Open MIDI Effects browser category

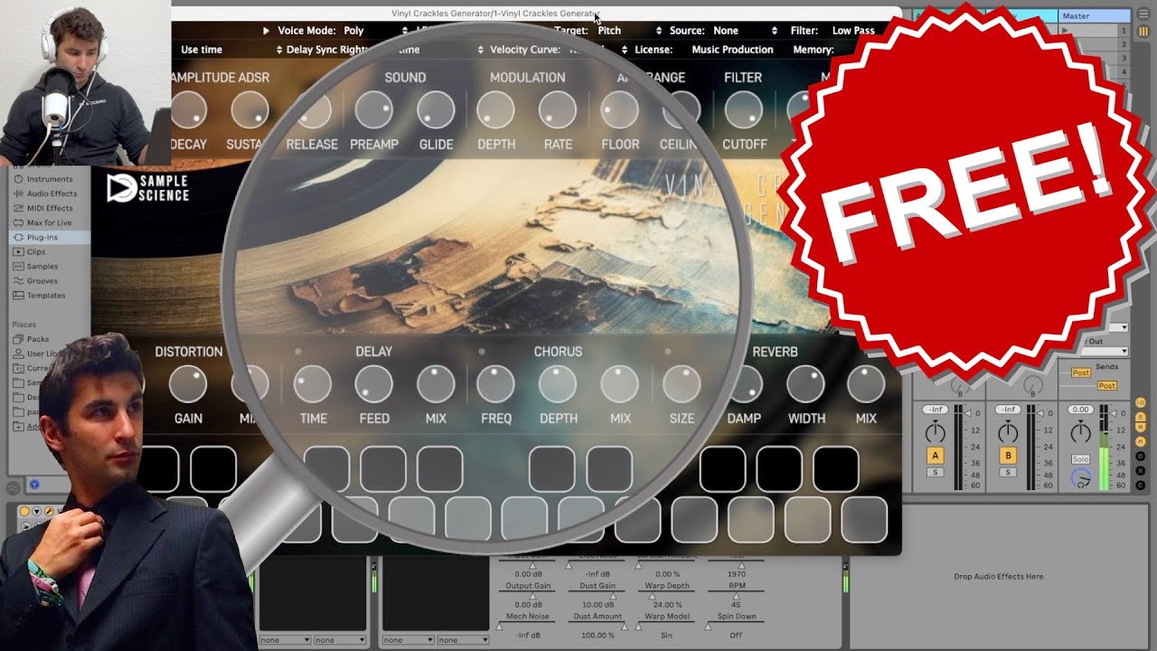[50, 208]
